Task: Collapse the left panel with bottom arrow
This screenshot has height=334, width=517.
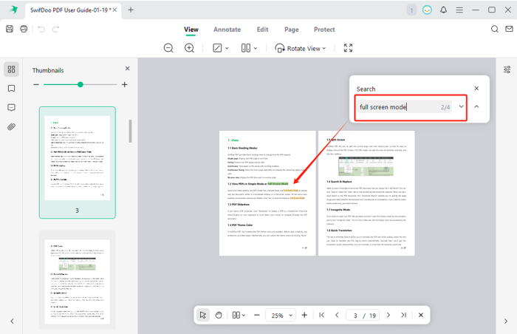Action: pos(12,321)
